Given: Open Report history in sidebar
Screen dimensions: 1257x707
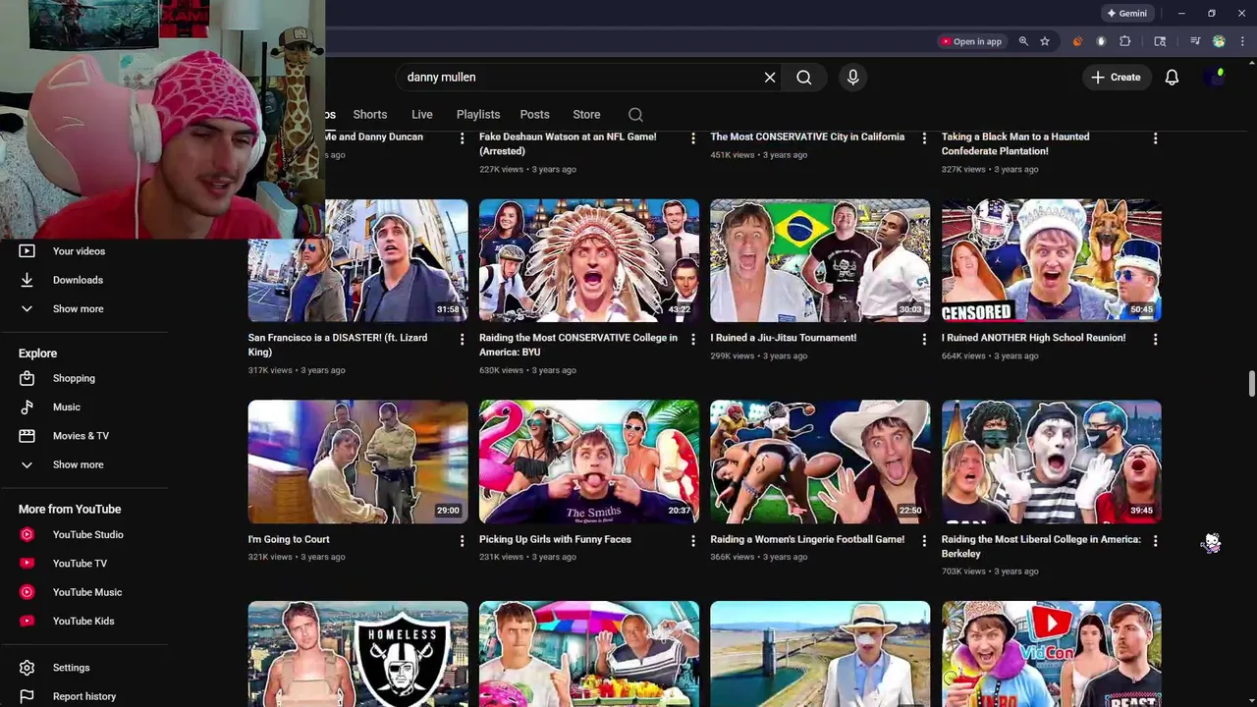Looking at the screenshot, I should [x=83, y=696].
